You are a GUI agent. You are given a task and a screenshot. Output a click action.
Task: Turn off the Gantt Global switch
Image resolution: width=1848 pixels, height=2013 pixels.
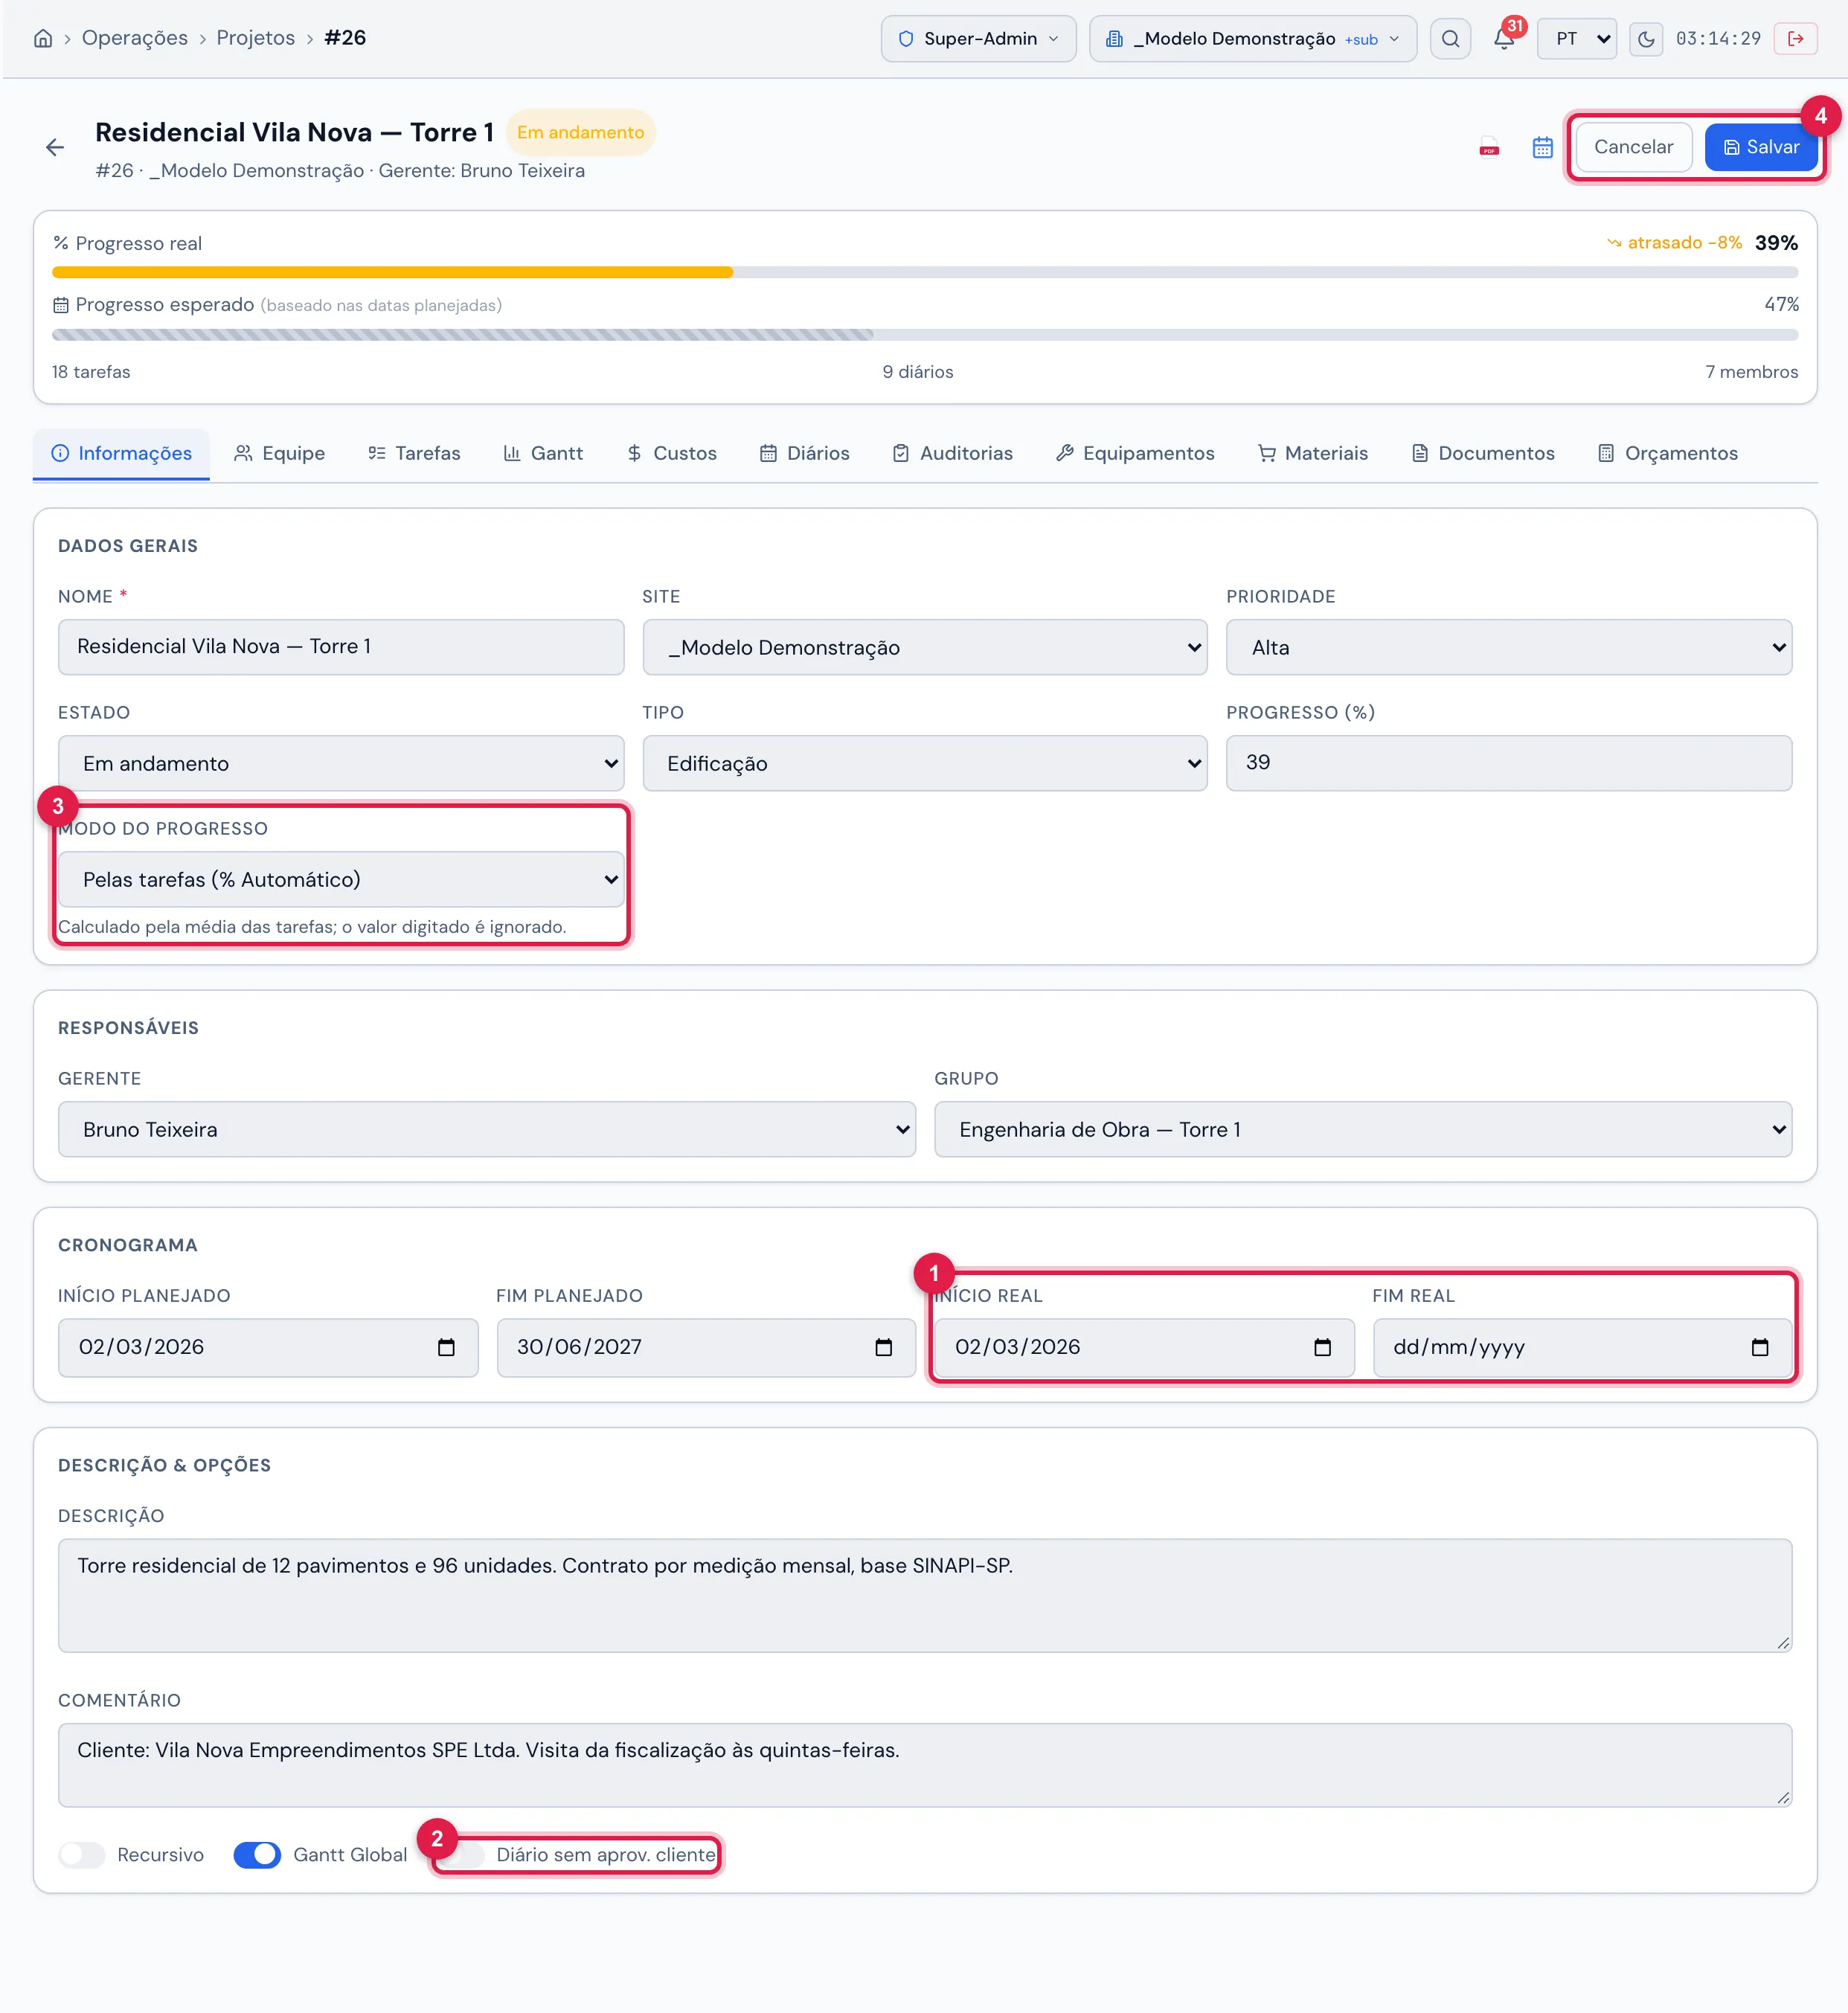257,1855
